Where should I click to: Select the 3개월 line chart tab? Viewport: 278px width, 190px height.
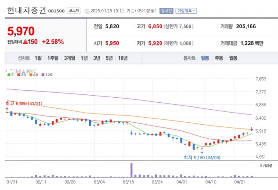(70, 58)
